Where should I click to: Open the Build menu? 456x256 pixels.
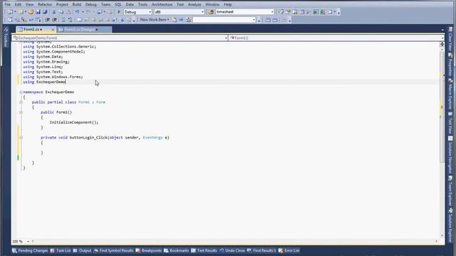(77, 4)
